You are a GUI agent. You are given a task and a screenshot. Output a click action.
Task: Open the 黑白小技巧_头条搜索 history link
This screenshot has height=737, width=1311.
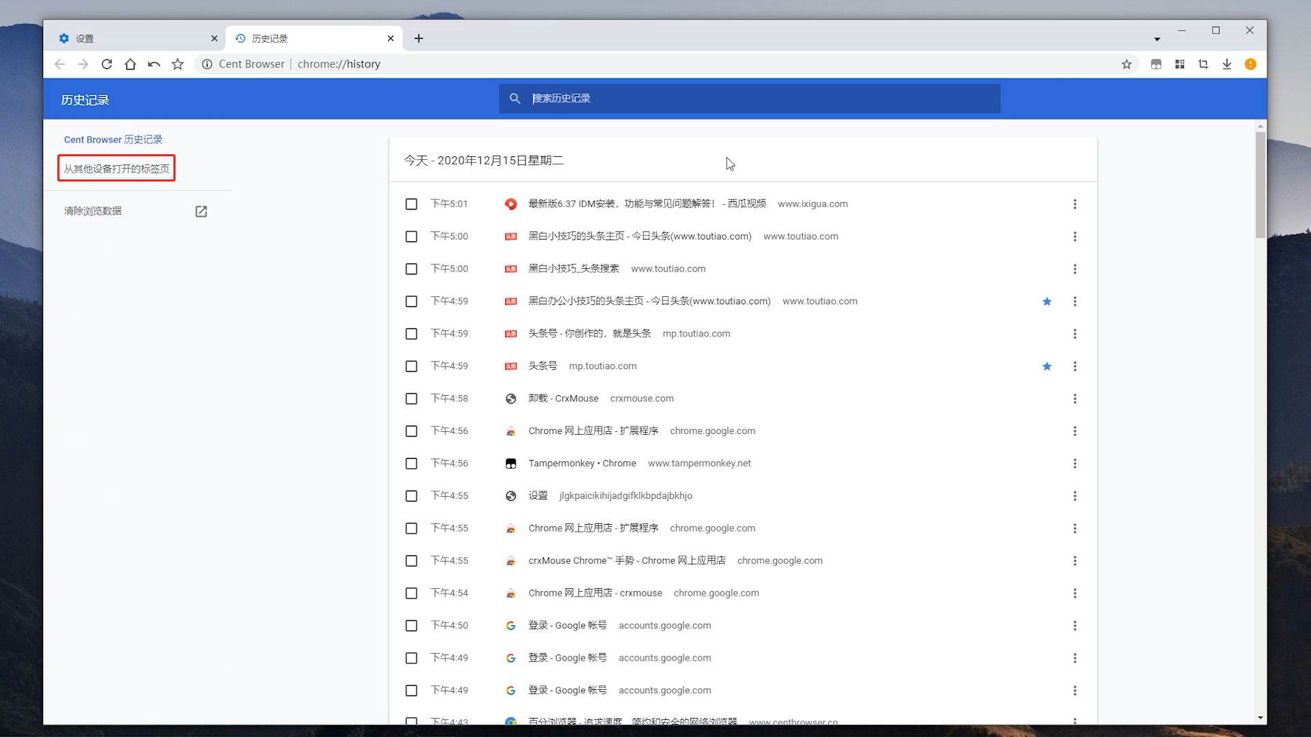tap(574, 269)
